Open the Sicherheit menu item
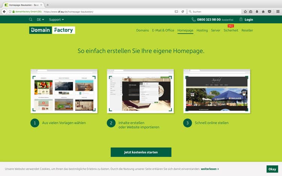The width and height of the screenshot is (282, 176). click(x=231, y=30)
